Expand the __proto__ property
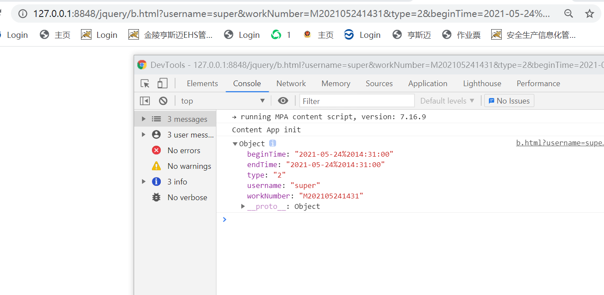This screenshot has height=295, width=604. click(243, 206)
